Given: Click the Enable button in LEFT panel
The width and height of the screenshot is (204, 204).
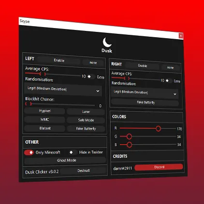Looking at the screenshot, I should pos(59,60).
